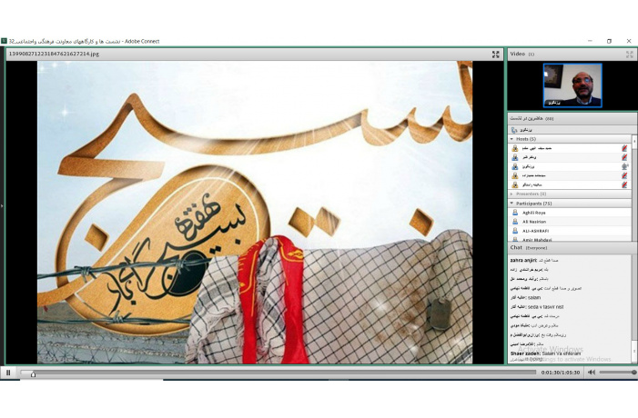Click the active speaker phone icon
Image resolution: width=638 pixels, height=418 pixels.
tap(514, 130)
